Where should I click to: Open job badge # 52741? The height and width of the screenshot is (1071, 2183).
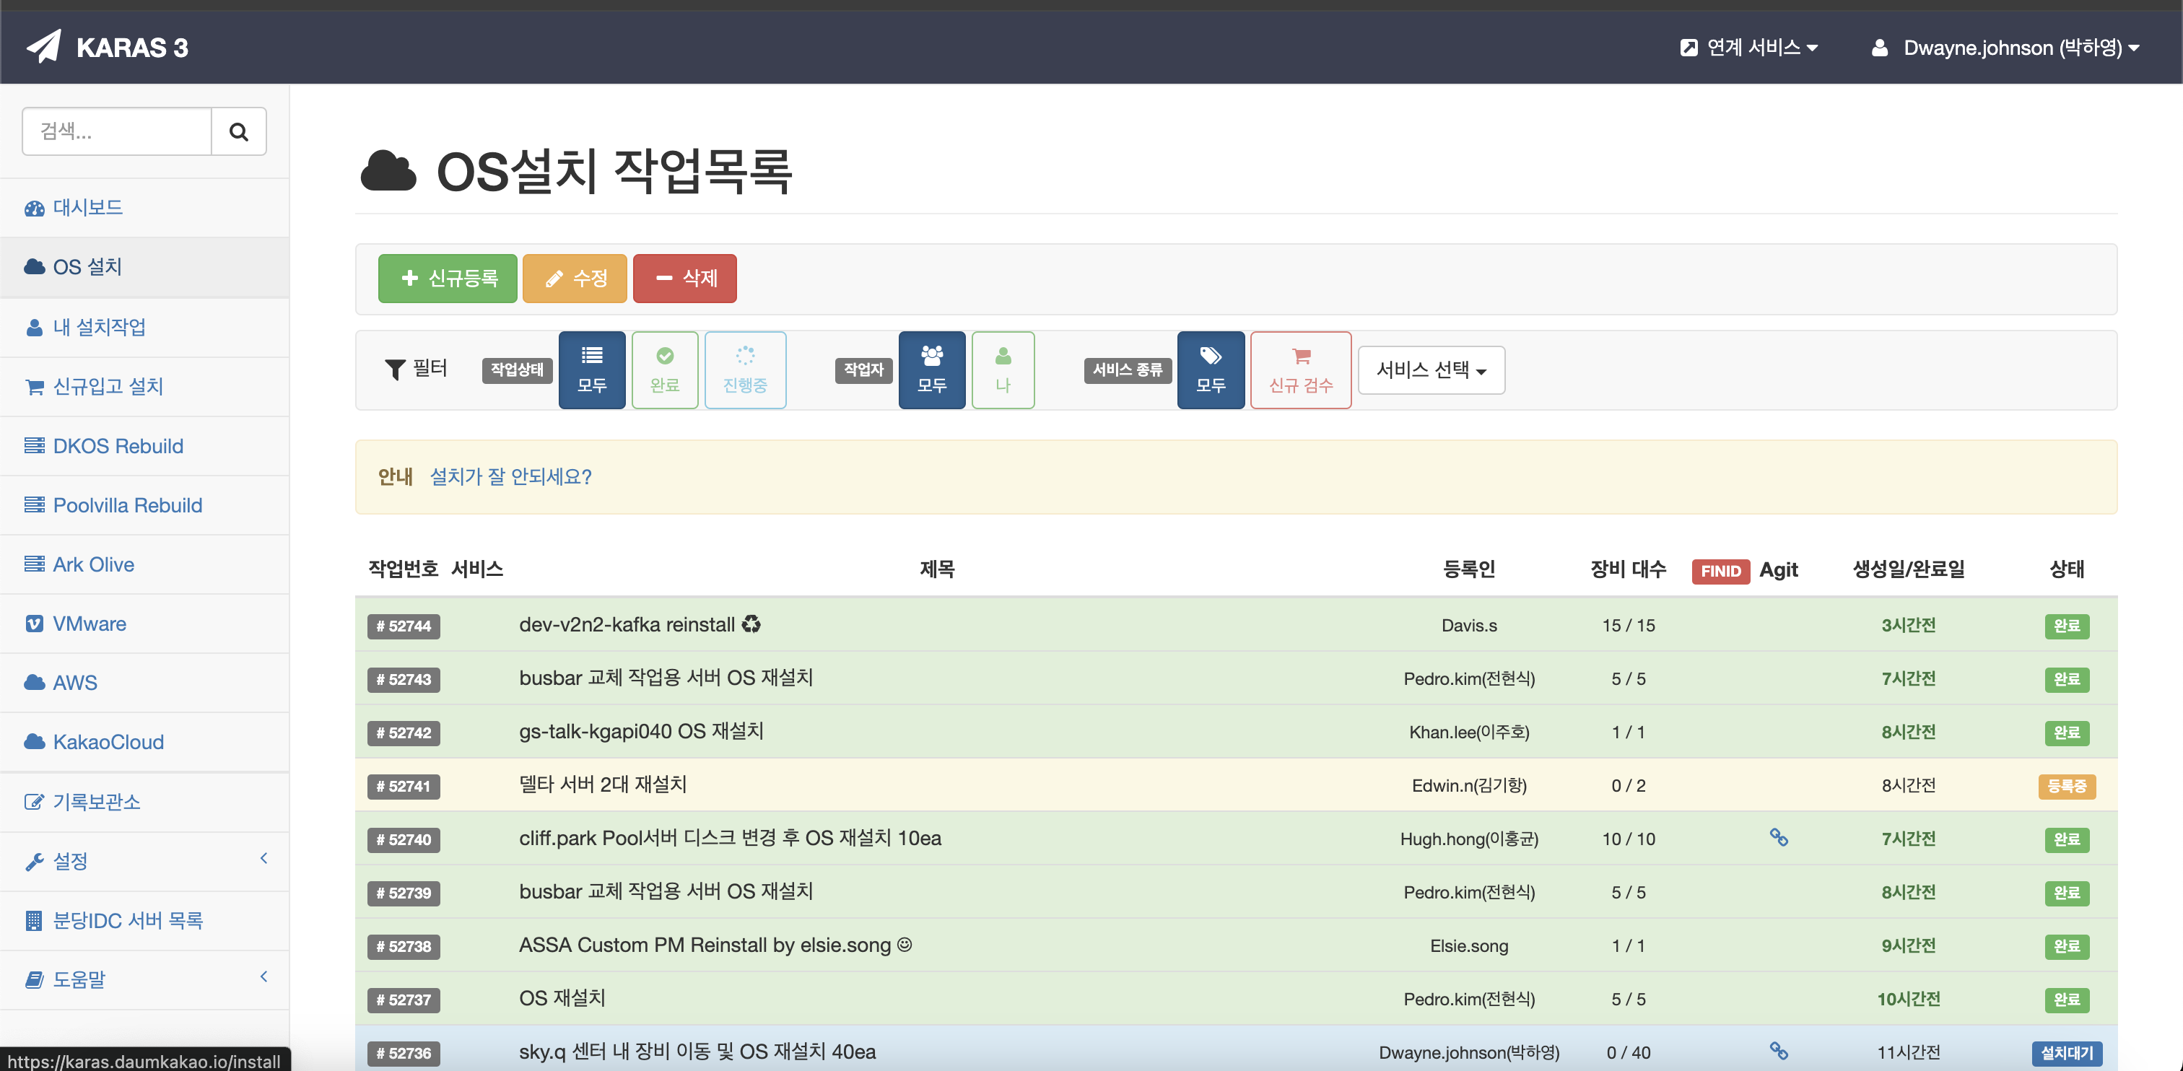(404, 787)
